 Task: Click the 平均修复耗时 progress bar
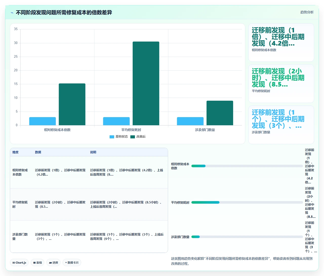[x=247, y=202]
